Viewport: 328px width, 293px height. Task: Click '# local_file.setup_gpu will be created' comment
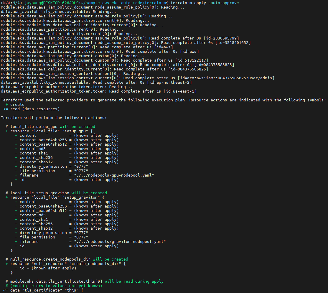tap(50, 127)
